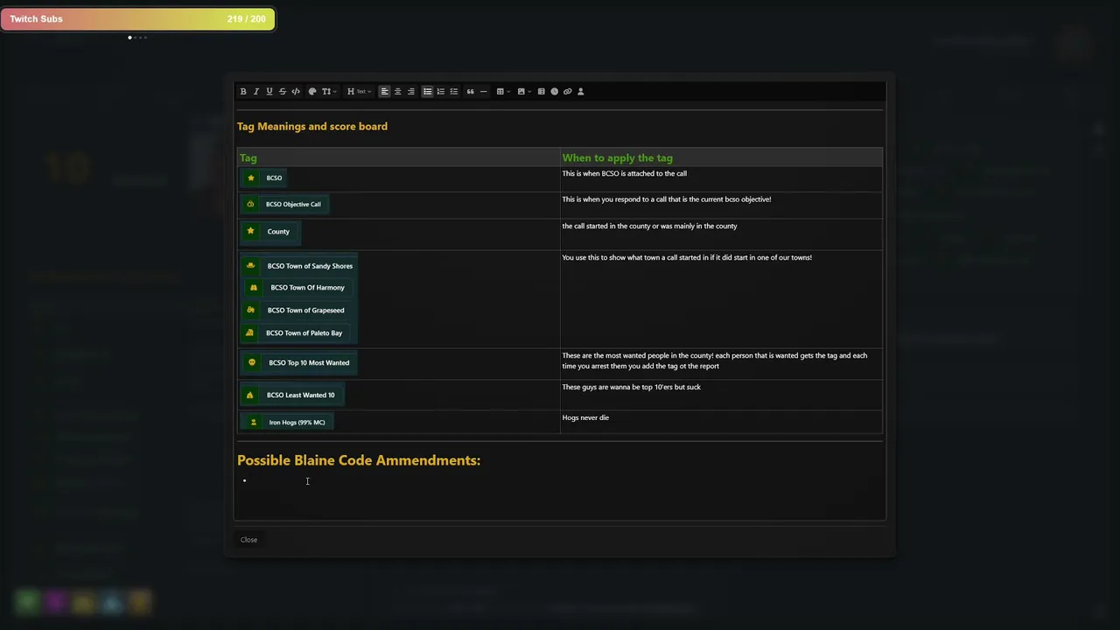Toggle the checklist task list
The image size is (1120, 630).
453,91
